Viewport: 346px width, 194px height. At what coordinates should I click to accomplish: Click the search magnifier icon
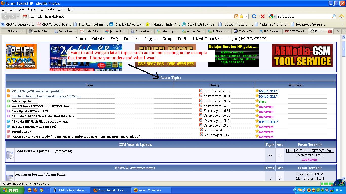(334, 16)
